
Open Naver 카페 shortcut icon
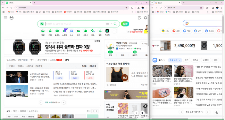(x=50, y=31)
